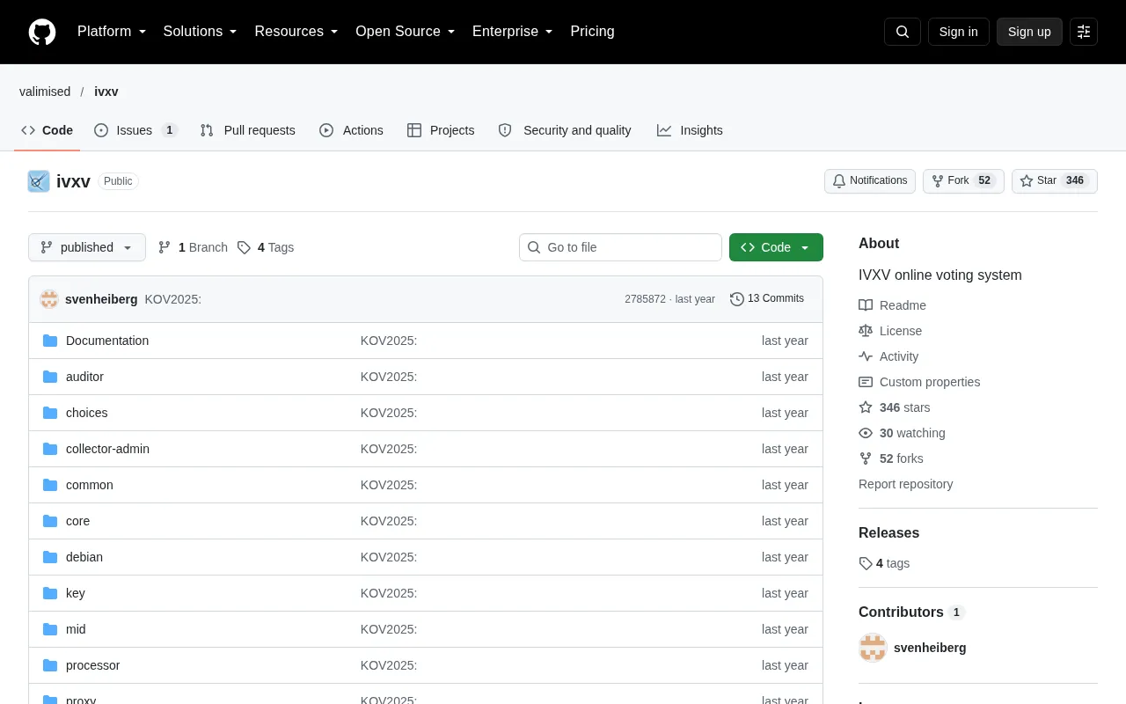This screenshot has width=1126, height=704.
Task: Click the Sign up button
Action: (1029, 32)
